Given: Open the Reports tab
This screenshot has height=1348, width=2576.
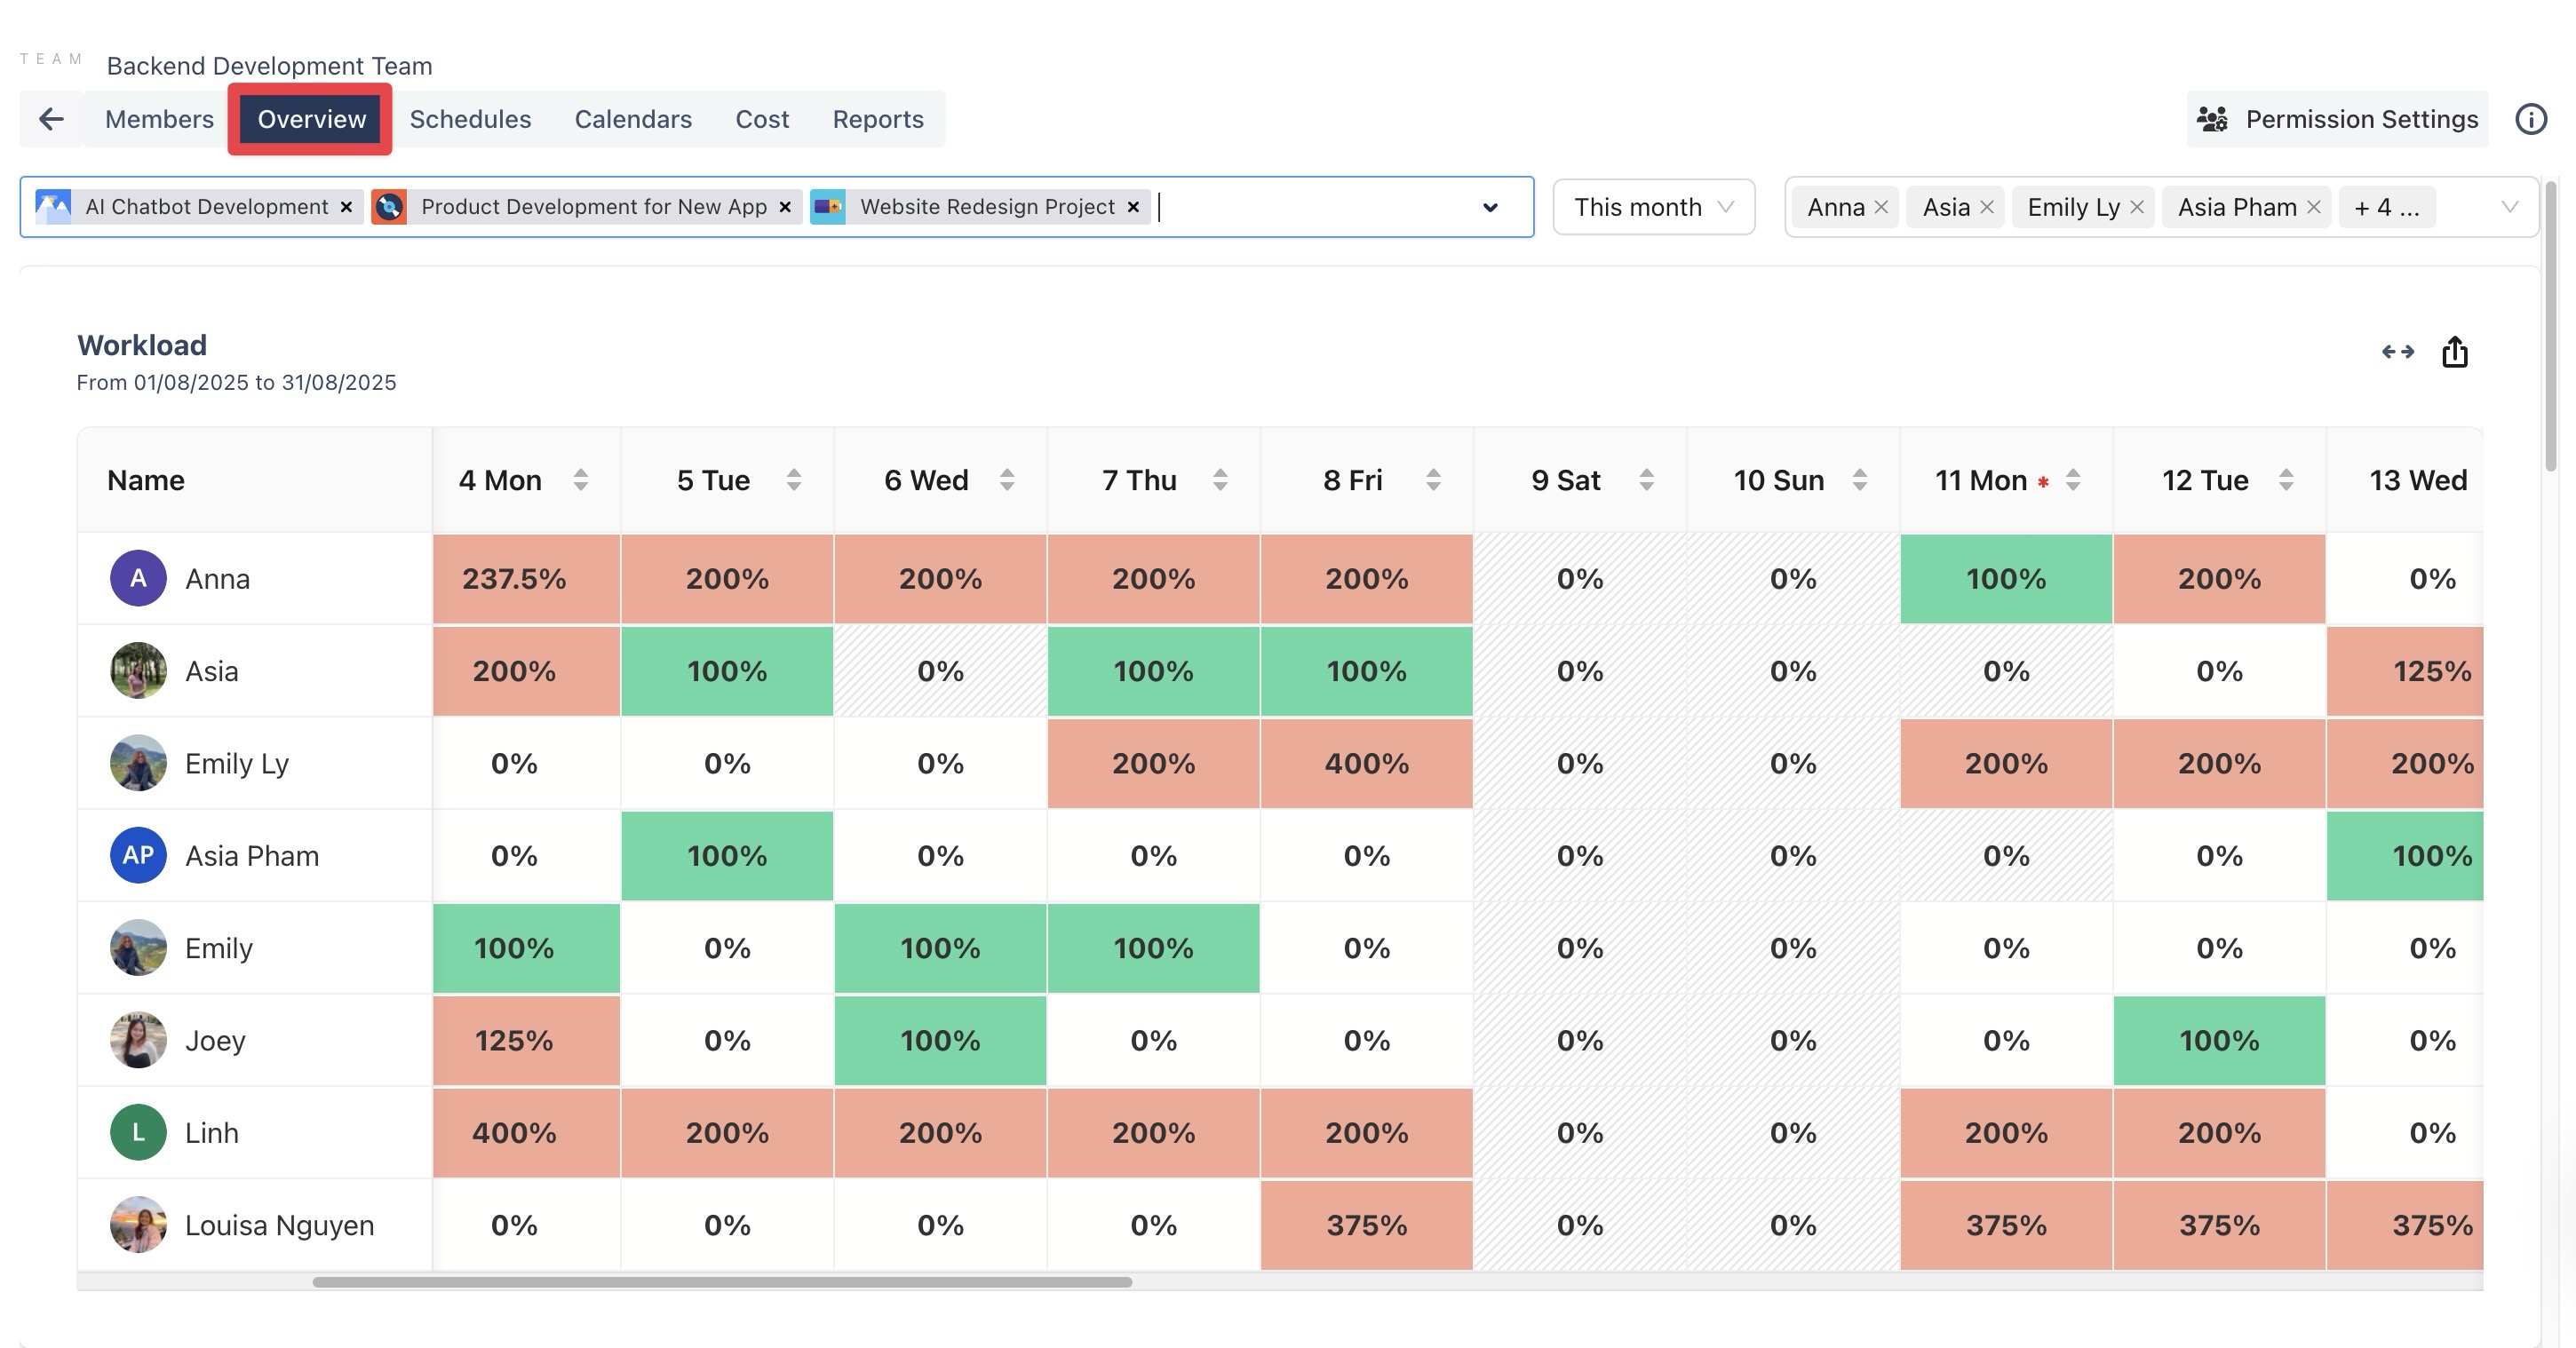Looking at the screenshot, I should tap(878, 119).
